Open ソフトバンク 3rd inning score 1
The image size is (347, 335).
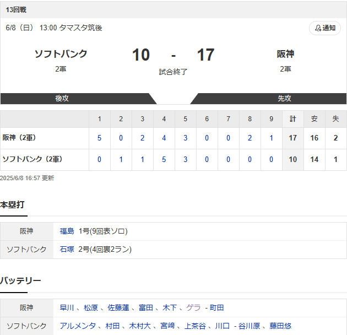pyautogui.click(x=142, y=159)
